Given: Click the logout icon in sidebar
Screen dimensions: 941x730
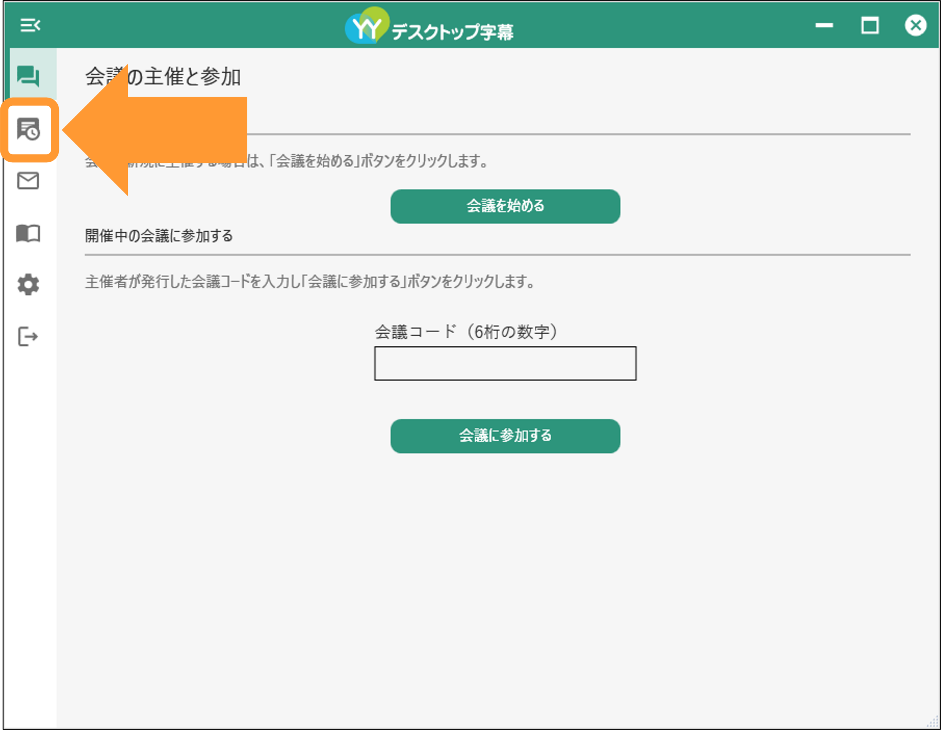Looking at the screenshot, I should coord(28,337).
